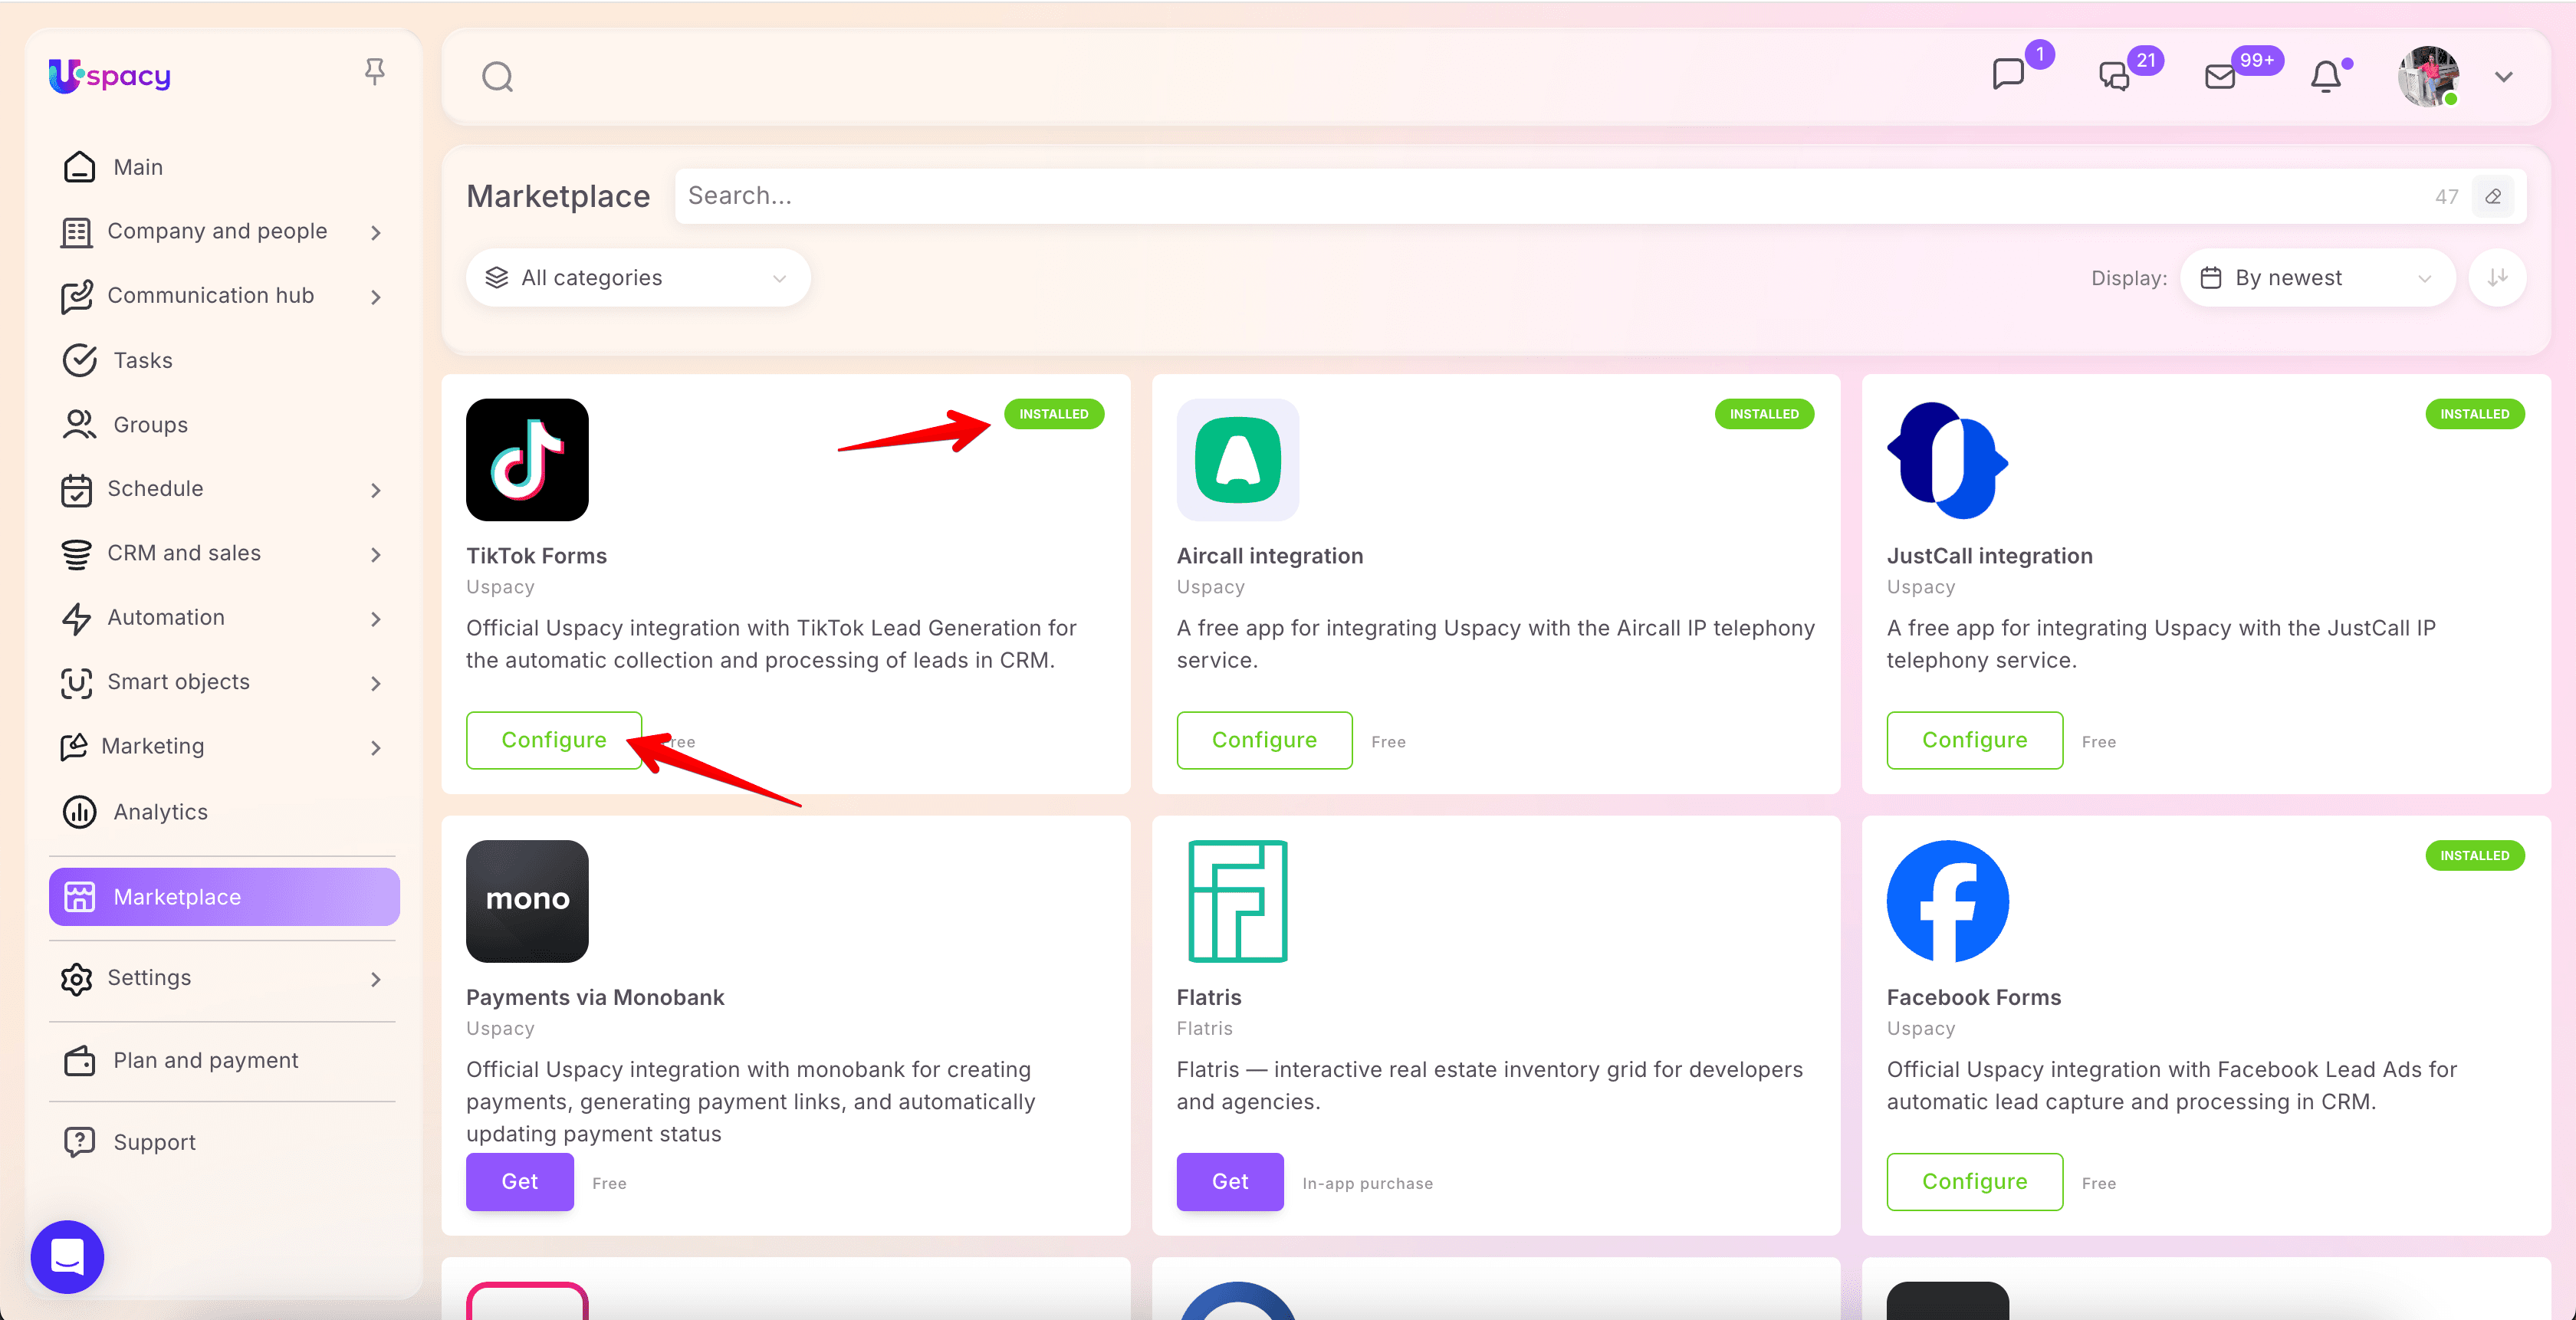Click the Uspacy logo
This screenshot has width=2576, height=1320.
pyautogui.click(x=110, y=75)
